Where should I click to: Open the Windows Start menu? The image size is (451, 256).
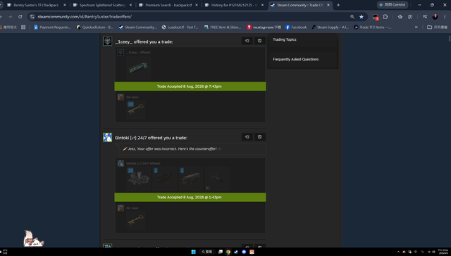coord(193,252)
